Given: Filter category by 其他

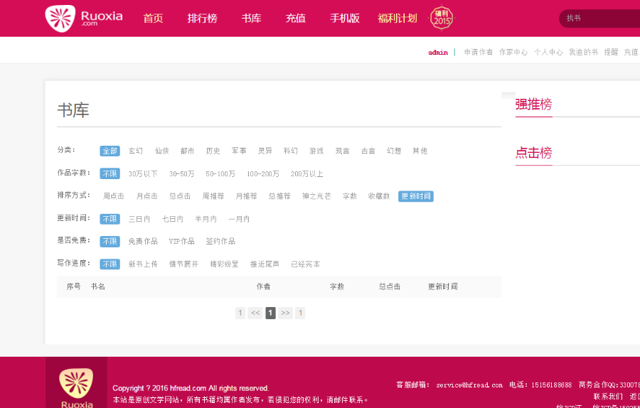Looking at the screenshot, I should pyautogui.click(x=420, y=151).
